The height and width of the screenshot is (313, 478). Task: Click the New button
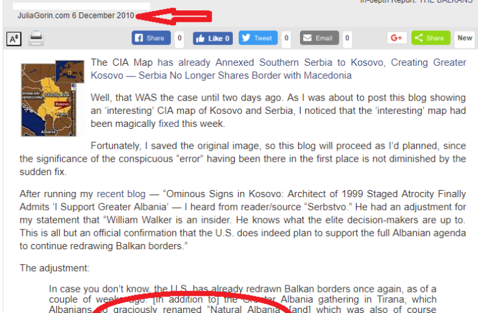click(464, 38)
